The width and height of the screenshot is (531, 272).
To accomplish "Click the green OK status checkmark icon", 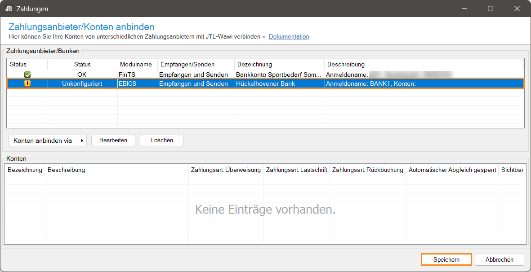I will 27,75.
